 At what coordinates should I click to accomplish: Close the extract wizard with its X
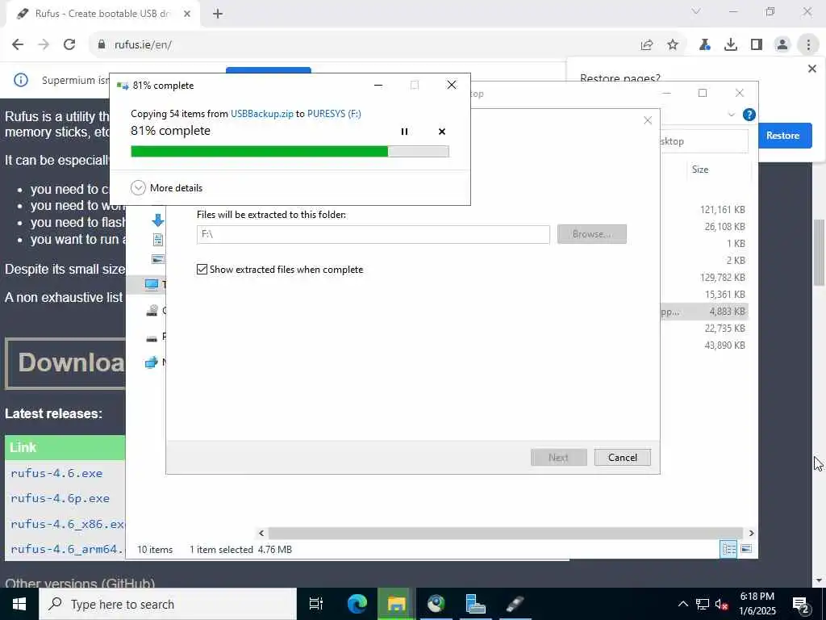[648, 120]
